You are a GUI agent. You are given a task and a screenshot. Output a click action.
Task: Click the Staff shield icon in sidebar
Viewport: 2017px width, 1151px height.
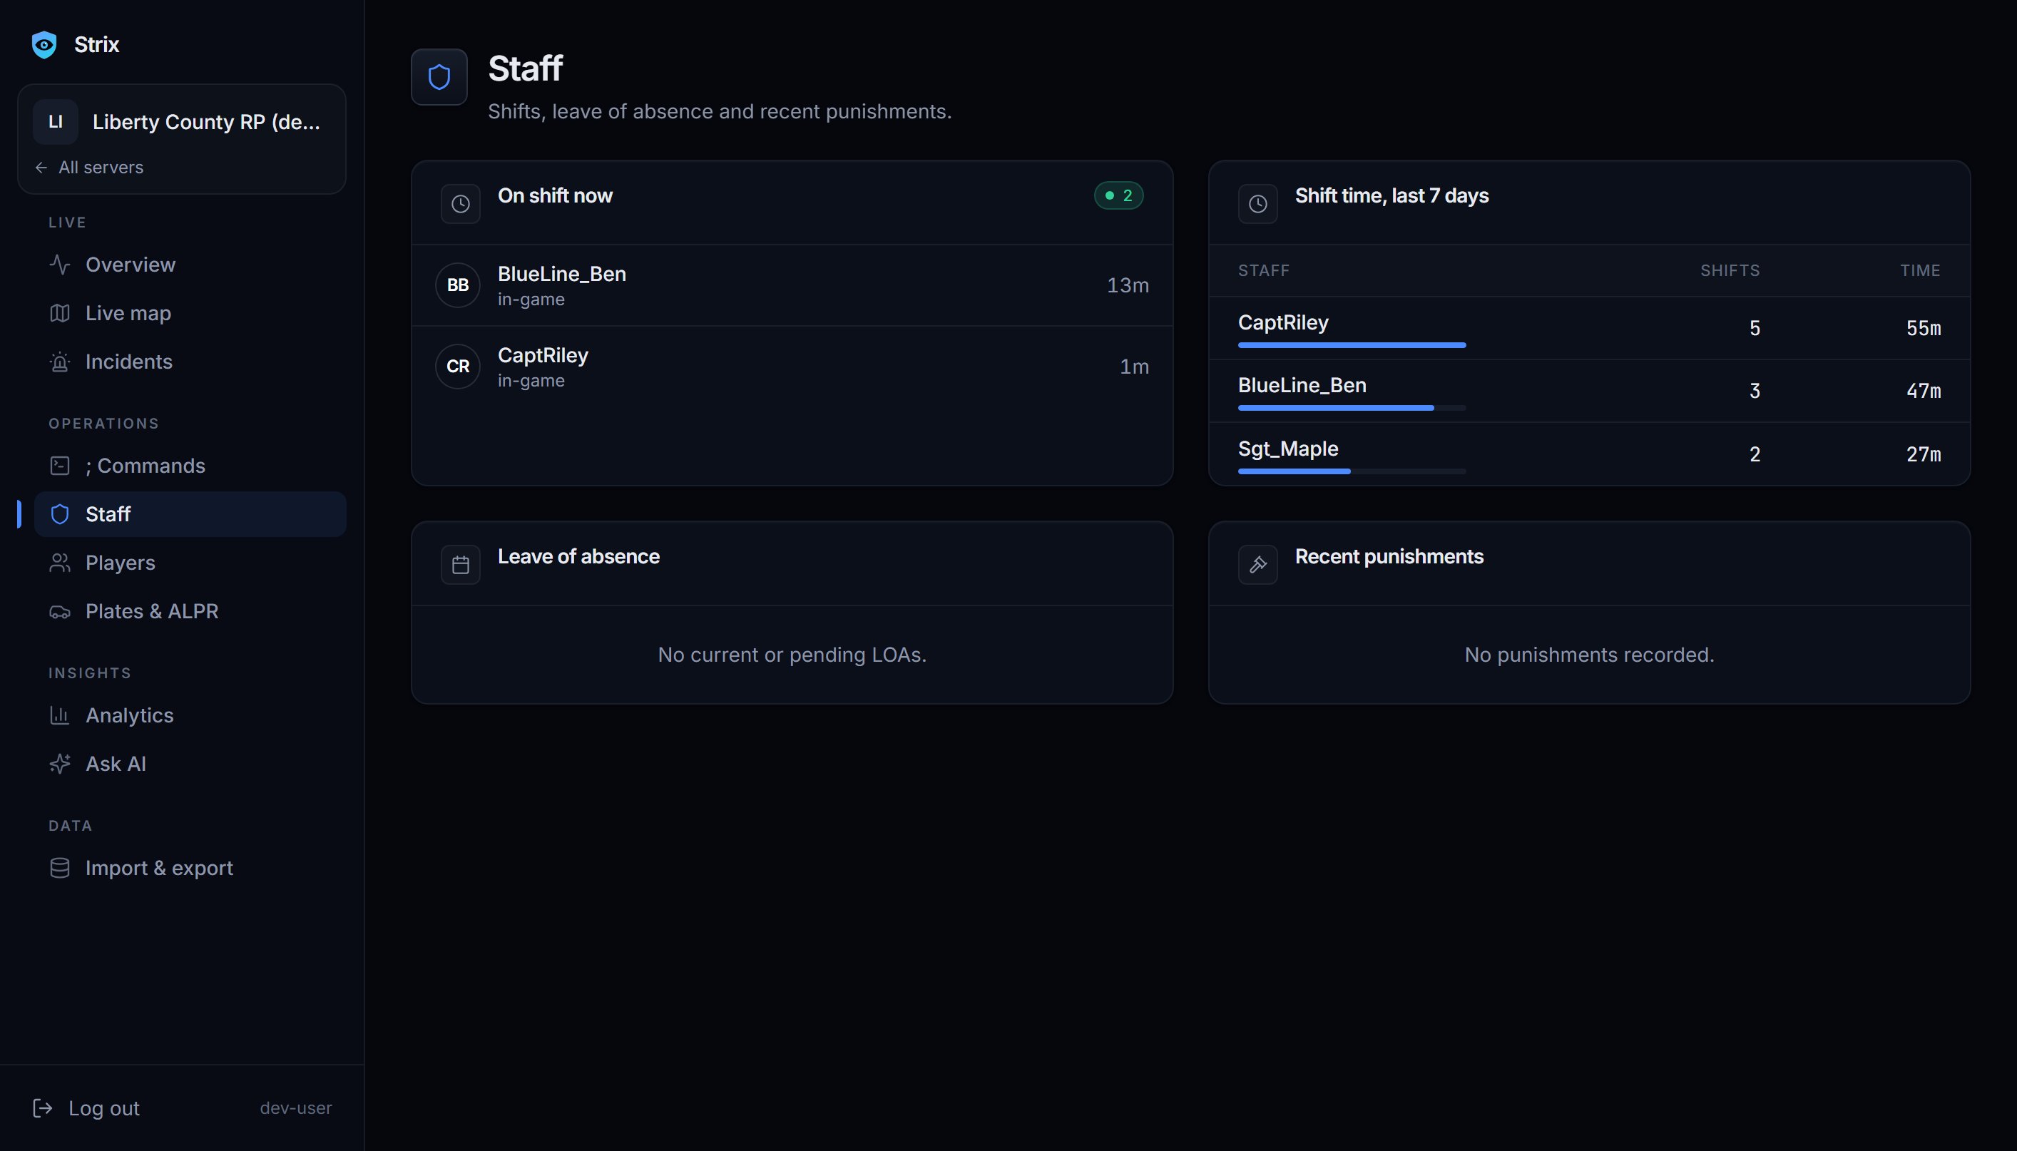[60, 514]
